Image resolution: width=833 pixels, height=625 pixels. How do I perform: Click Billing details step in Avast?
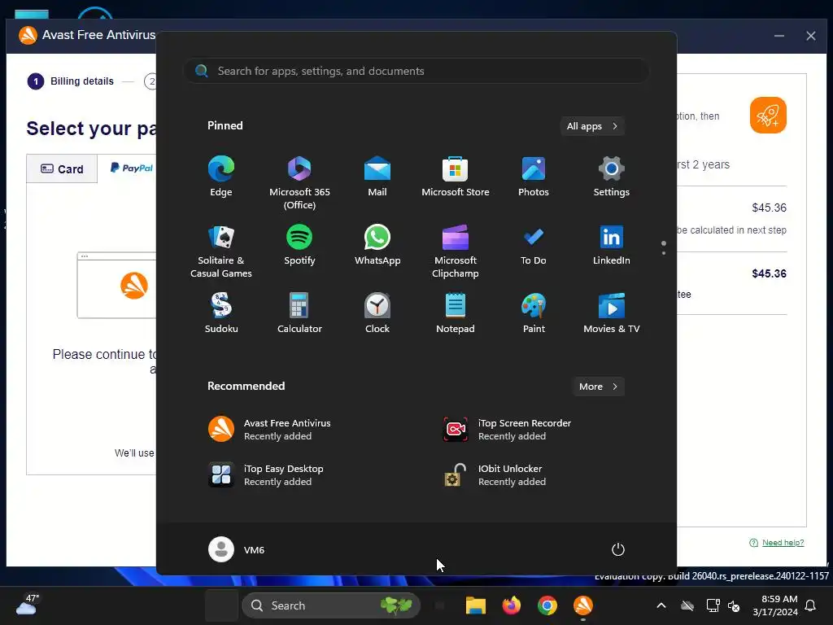[x=71, y=81]
